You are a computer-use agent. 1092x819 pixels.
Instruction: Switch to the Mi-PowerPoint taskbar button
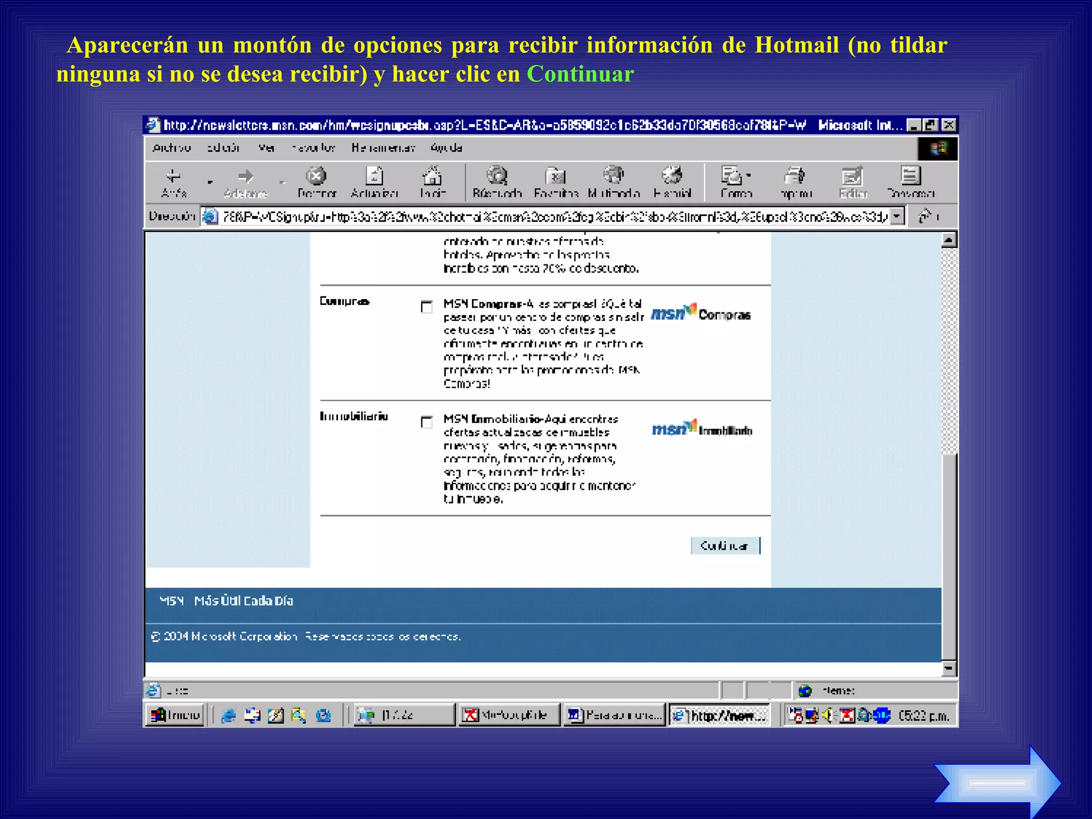510,715
